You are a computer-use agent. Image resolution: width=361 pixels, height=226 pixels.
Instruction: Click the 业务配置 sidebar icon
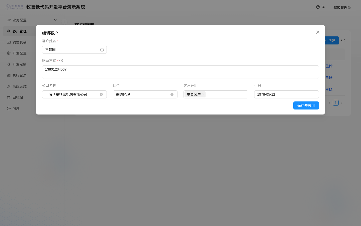pyautogui.click(x=9, y=20)
